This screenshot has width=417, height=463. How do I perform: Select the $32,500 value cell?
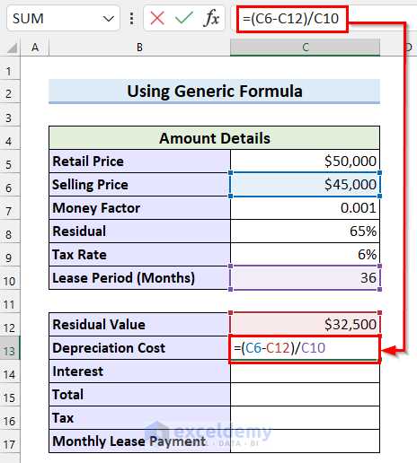click(305, 325)
